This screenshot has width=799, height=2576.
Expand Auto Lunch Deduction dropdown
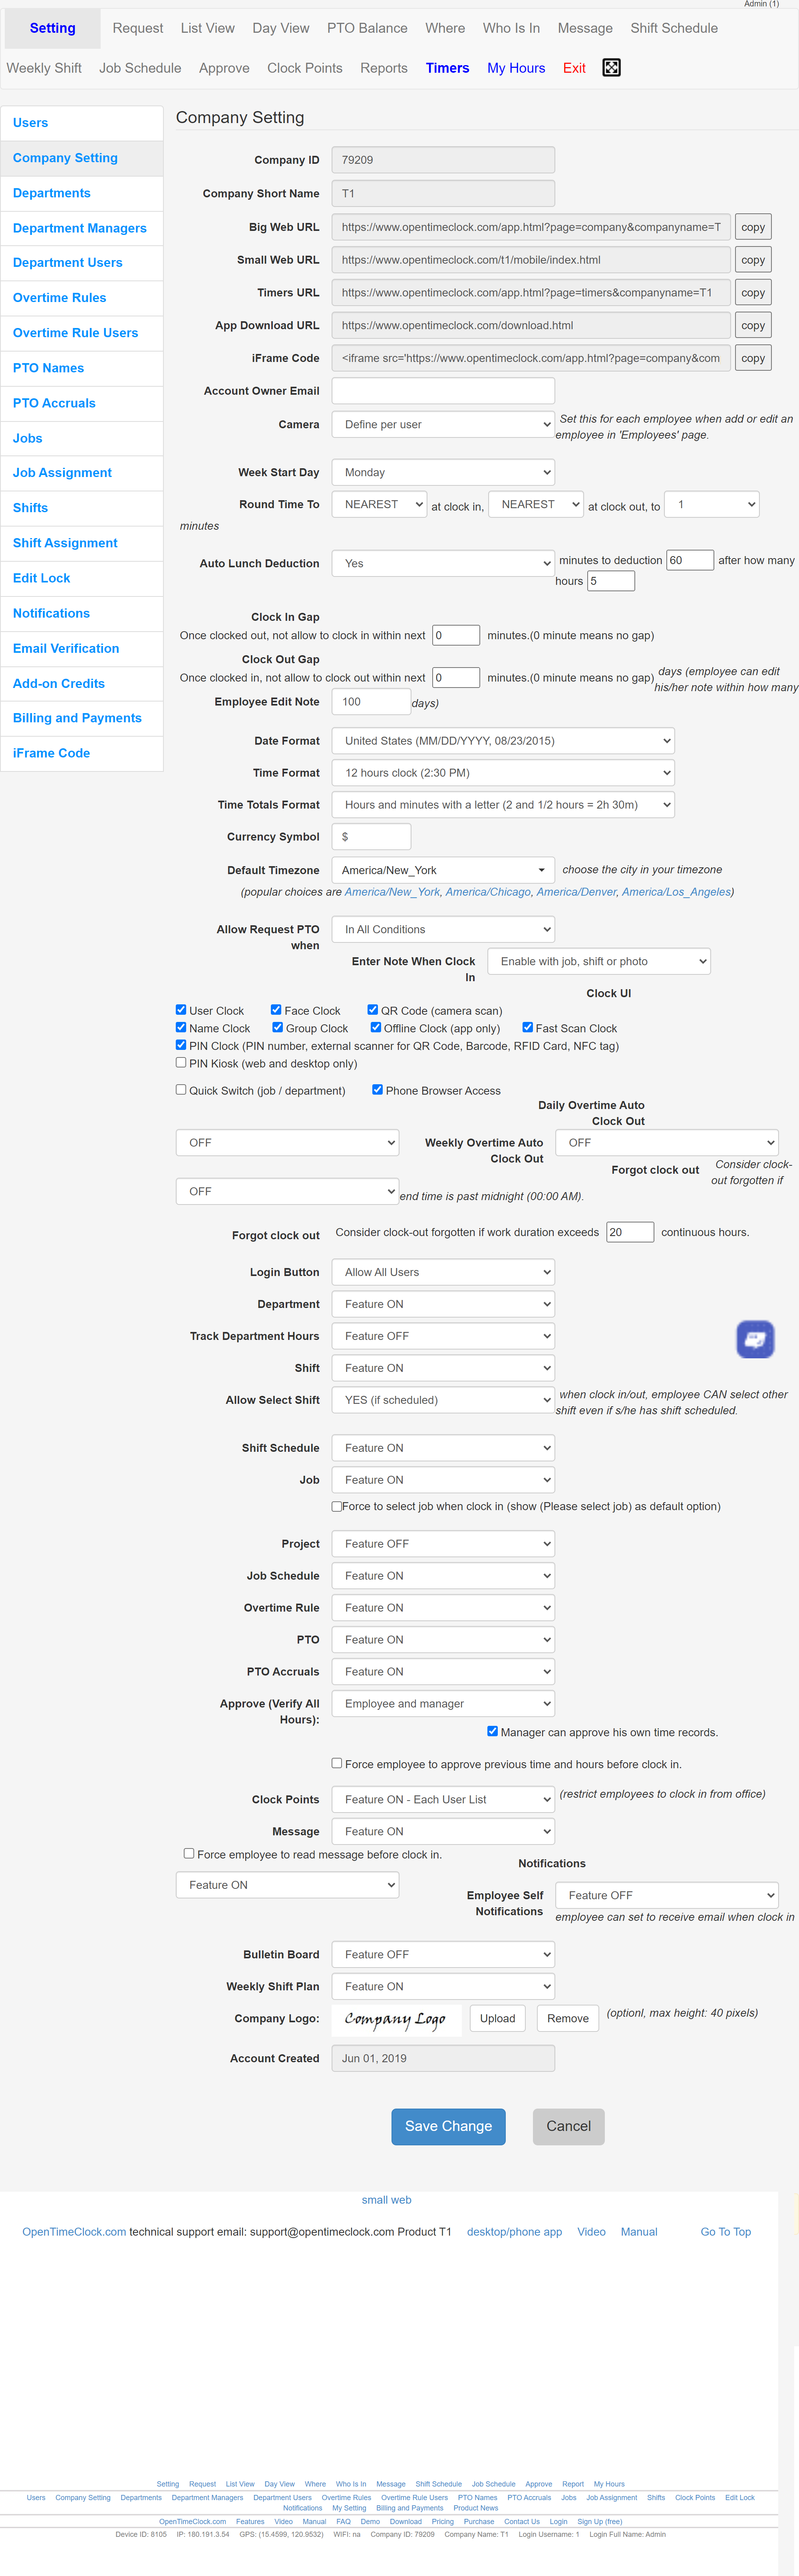[x=443, y=563]
